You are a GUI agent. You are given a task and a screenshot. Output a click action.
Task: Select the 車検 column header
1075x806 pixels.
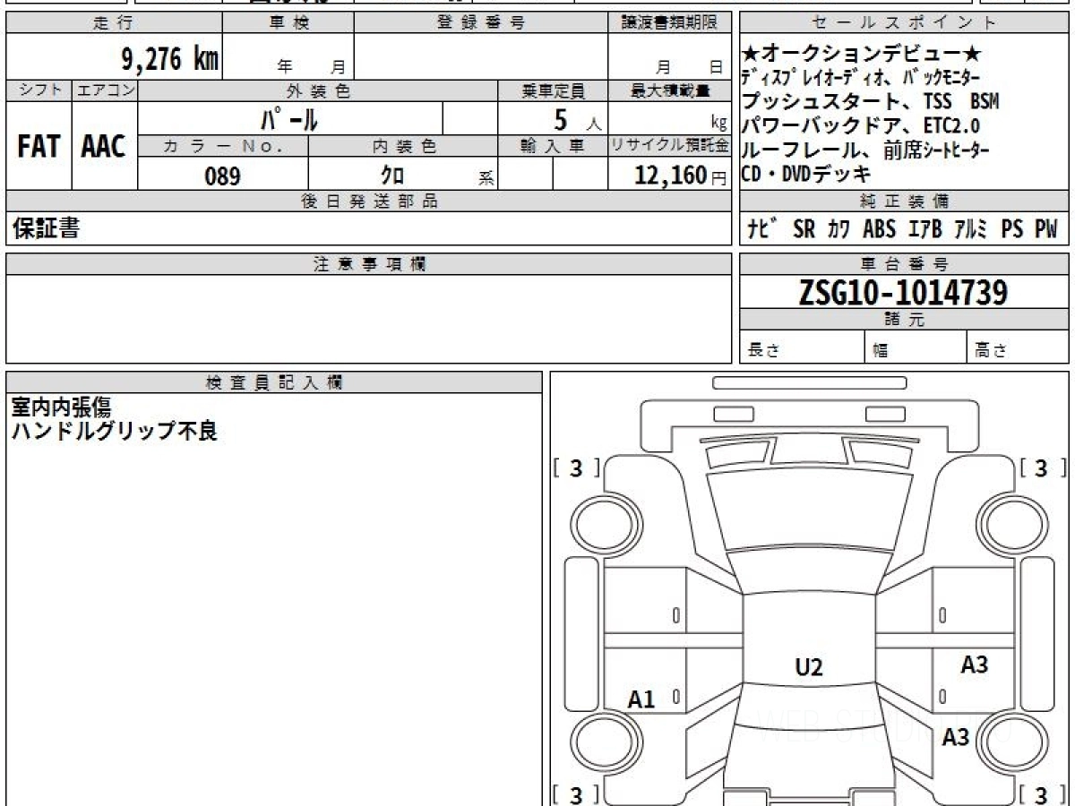[x=288, y=23]
